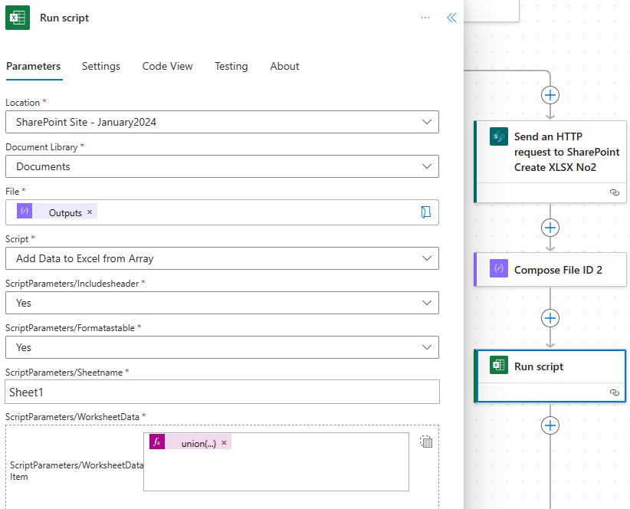The width and height of the screenshot is (630, 509).
Task: Click connection link icon on Run script card
Action: coord(614,392)
